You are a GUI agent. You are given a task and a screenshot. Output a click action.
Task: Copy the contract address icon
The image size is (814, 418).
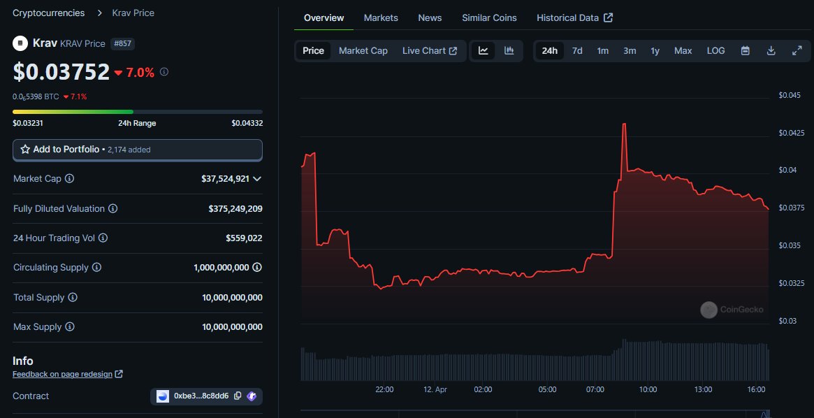[x=238, y=396]
